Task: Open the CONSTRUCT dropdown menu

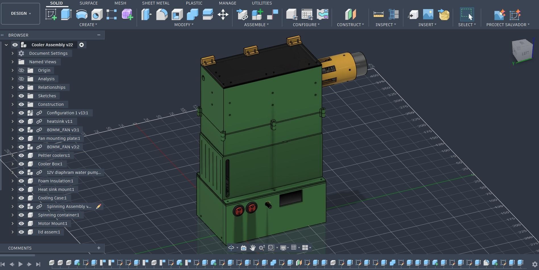Action: pyautogui.click(x=350, y=25)
